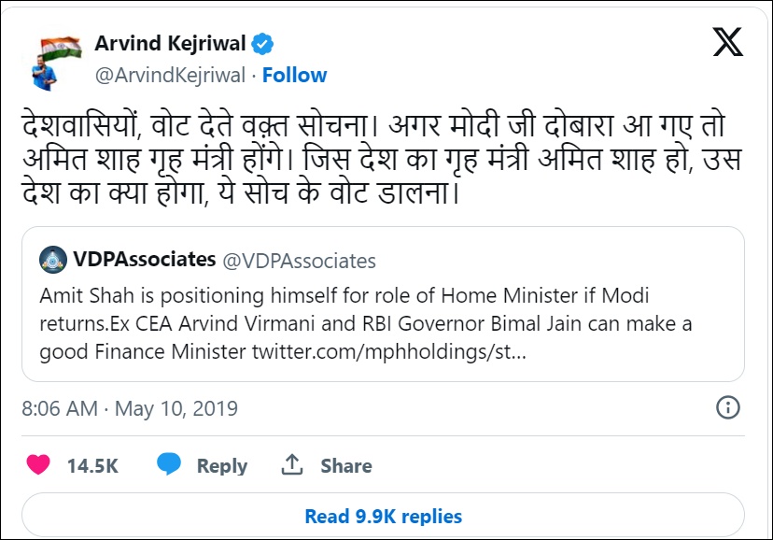The height and width of the screenshot is (540, 773).
Task: Like the tweet with the heart icon
Action: click(38, 465)
